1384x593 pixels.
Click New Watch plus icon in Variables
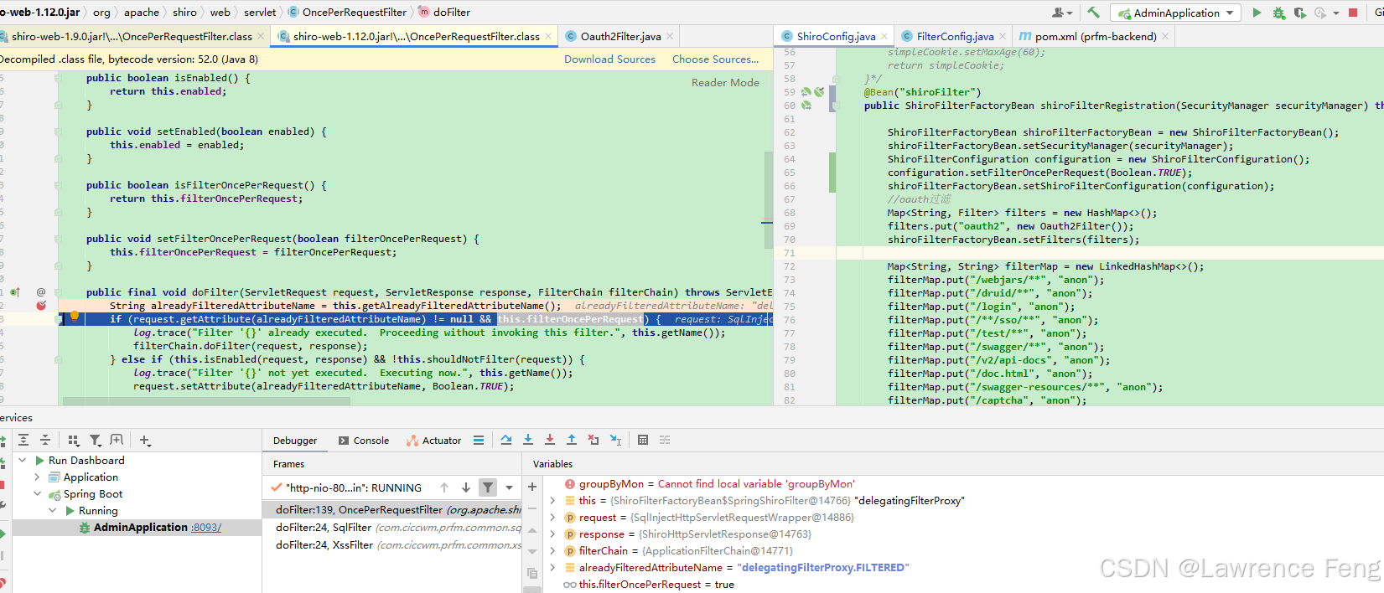(532, 487)
